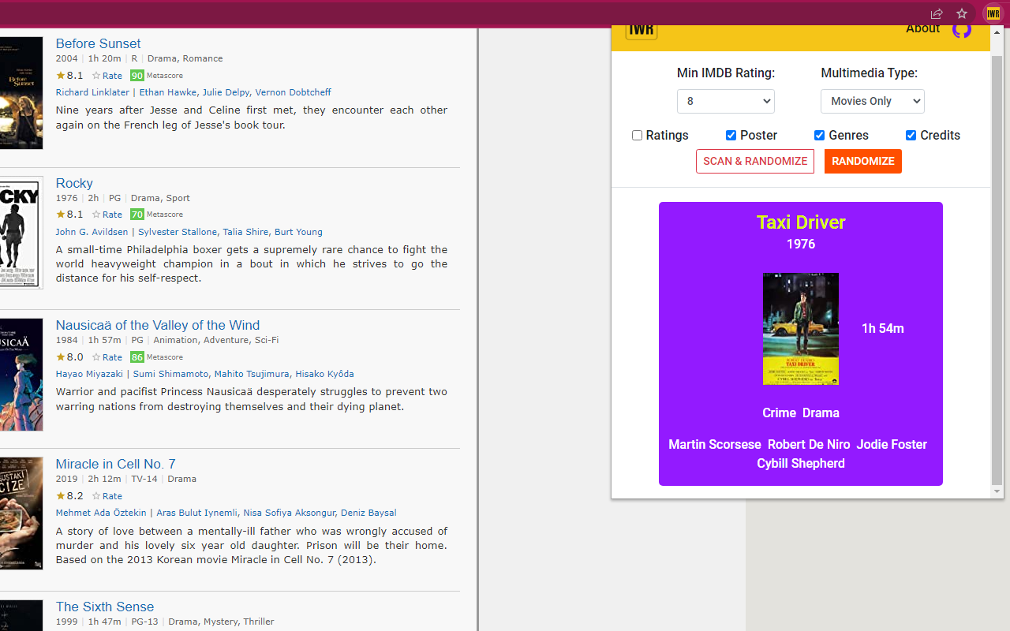1010x631 pixels.
Task: Click the rating star for Rocky
Action: click(x=61, y=215)
